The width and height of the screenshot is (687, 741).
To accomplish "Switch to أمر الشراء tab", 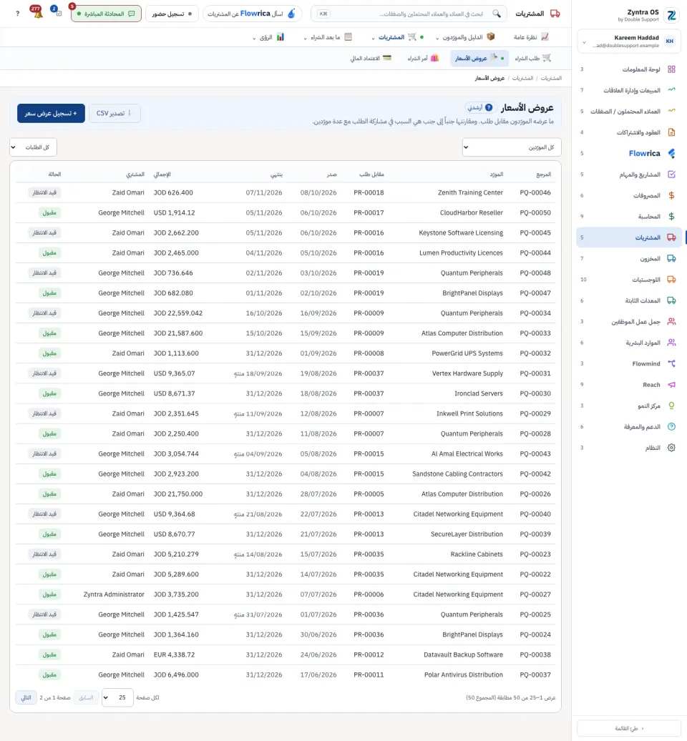I will [423, 58].
